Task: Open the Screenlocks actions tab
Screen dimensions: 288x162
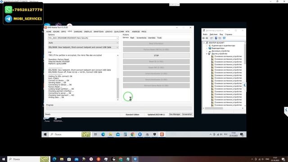Action: coord(141,38)
